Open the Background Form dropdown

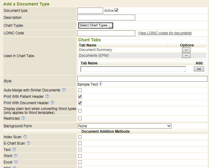point(124,126)
